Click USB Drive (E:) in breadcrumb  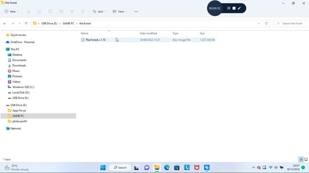click(49, 24)
